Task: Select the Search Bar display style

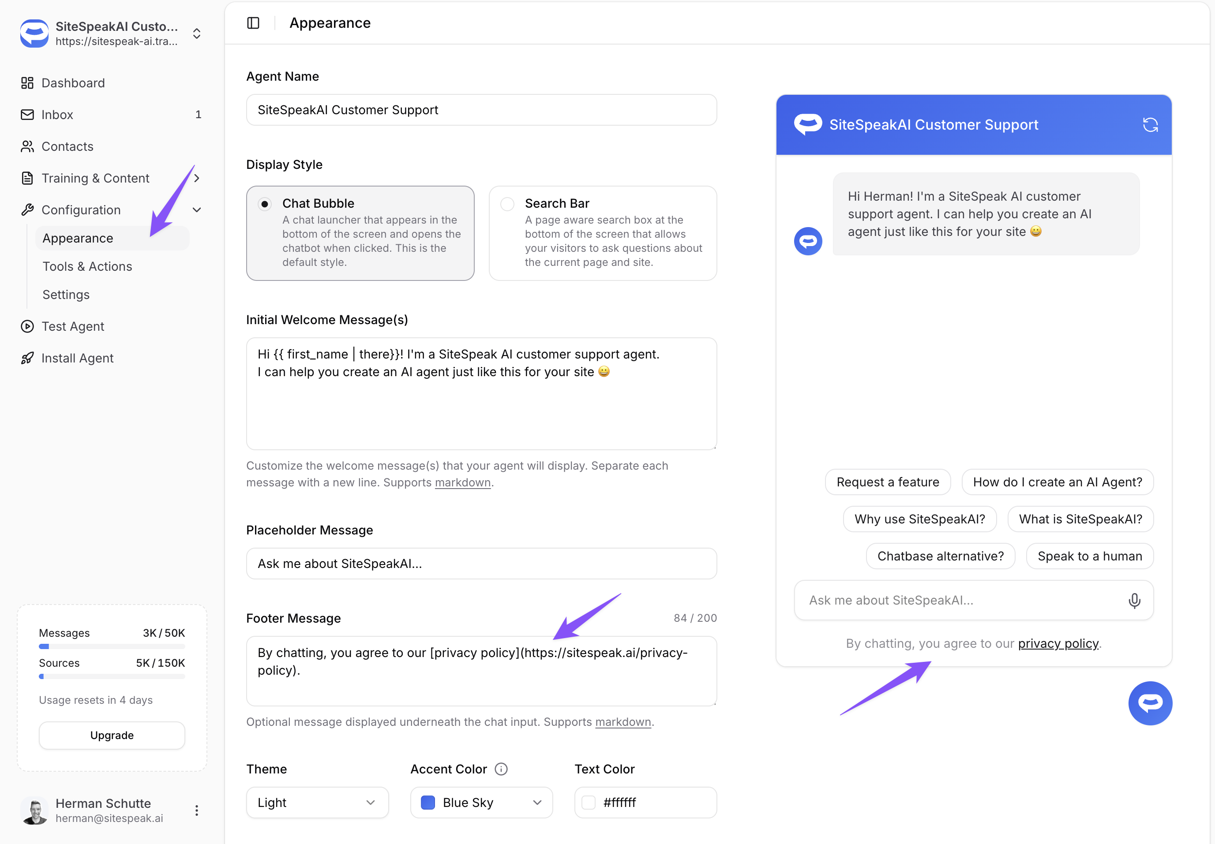Action: pos(507,204)
